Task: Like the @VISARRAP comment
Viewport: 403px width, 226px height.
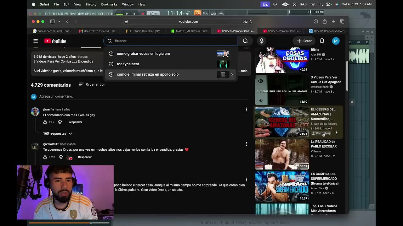Action: (45, 157)
